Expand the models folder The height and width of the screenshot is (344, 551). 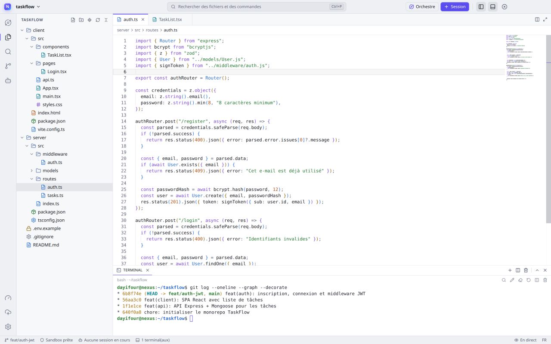click(65, 171)
